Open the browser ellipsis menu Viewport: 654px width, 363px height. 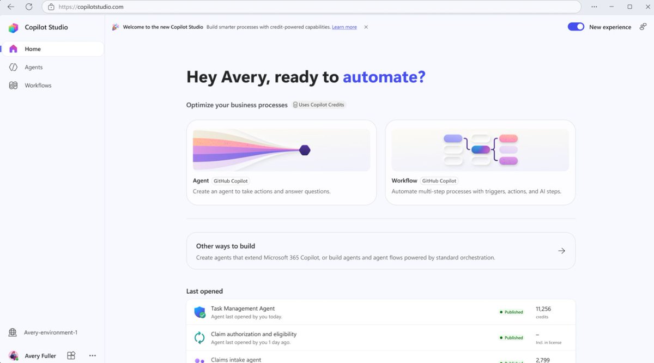coord(594,7)
